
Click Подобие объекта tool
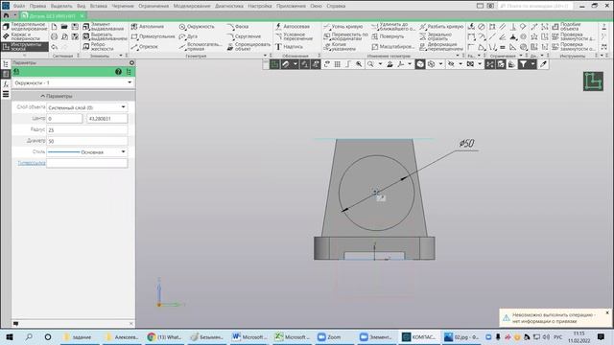(x=566, y=26)
